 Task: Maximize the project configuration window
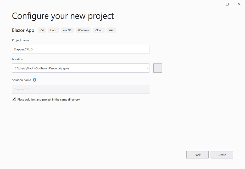[227, 4]
